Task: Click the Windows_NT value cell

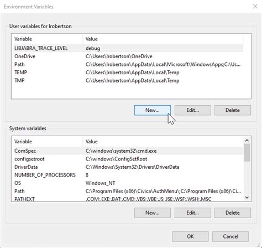Action: click(101, 183)
